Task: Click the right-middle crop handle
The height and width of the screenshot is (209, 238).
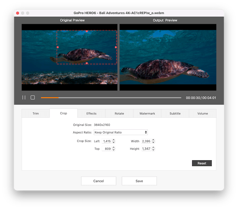Action: pyautogui.click(x=116, y=47)
